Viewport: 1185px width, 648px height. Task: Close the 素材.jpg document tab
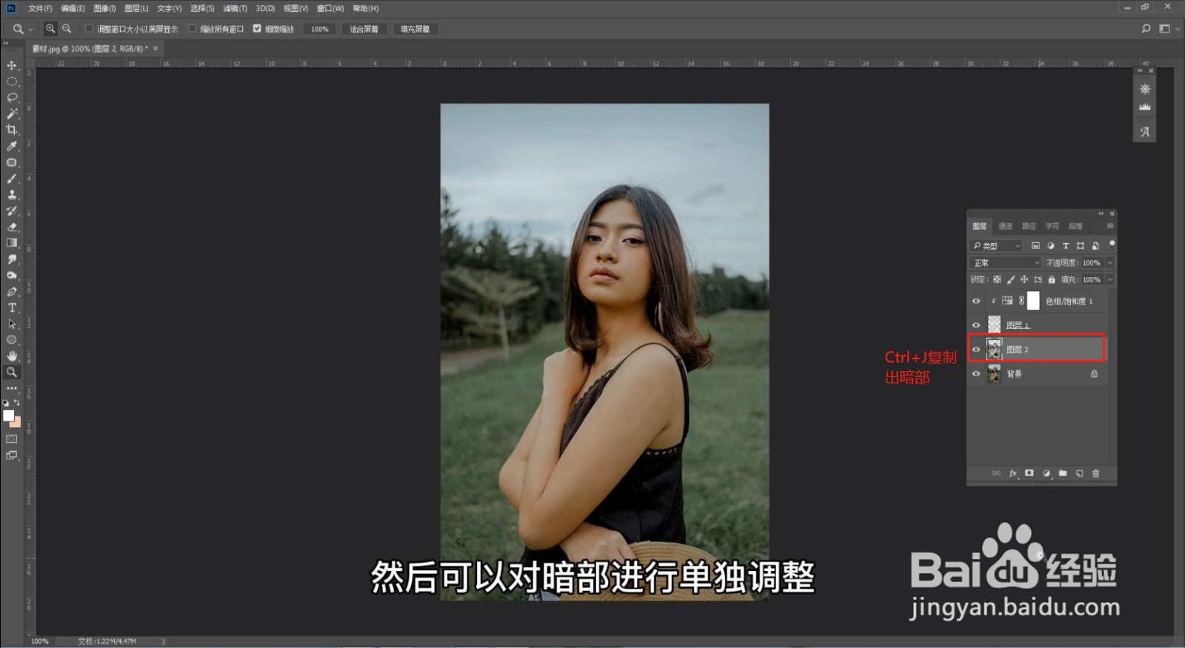156,48
